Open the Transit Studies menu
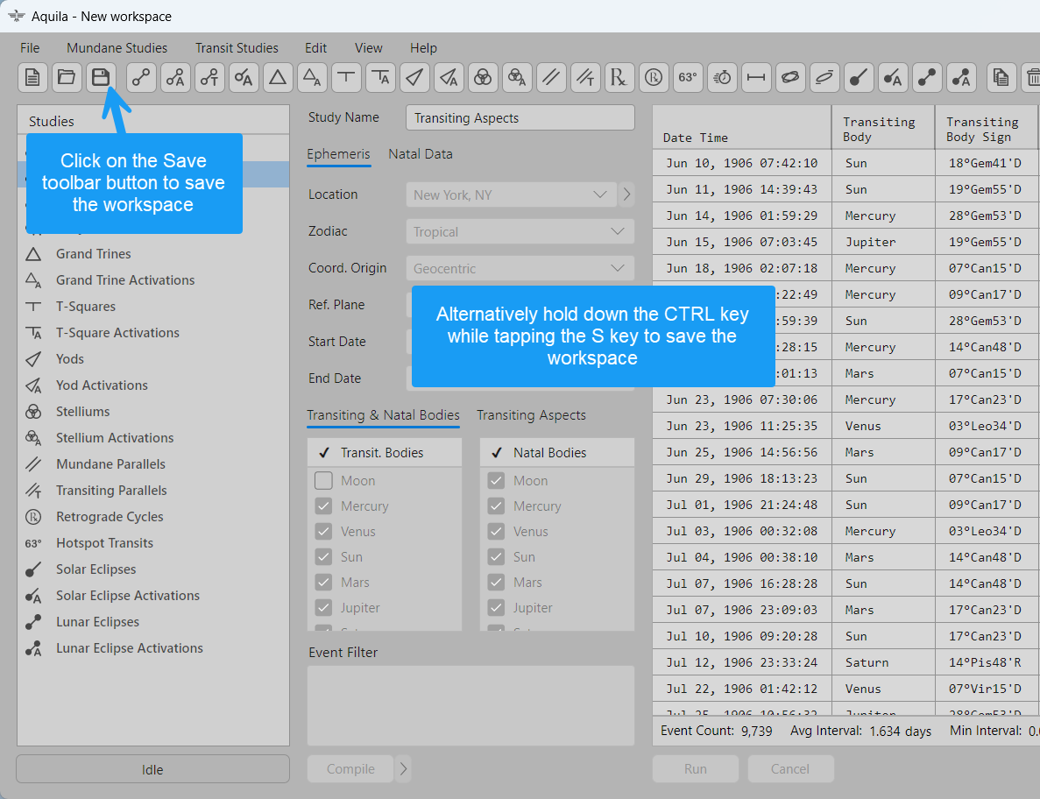Image resolution: width=1040 pixels, height=799 pixels. pos(237,47)
